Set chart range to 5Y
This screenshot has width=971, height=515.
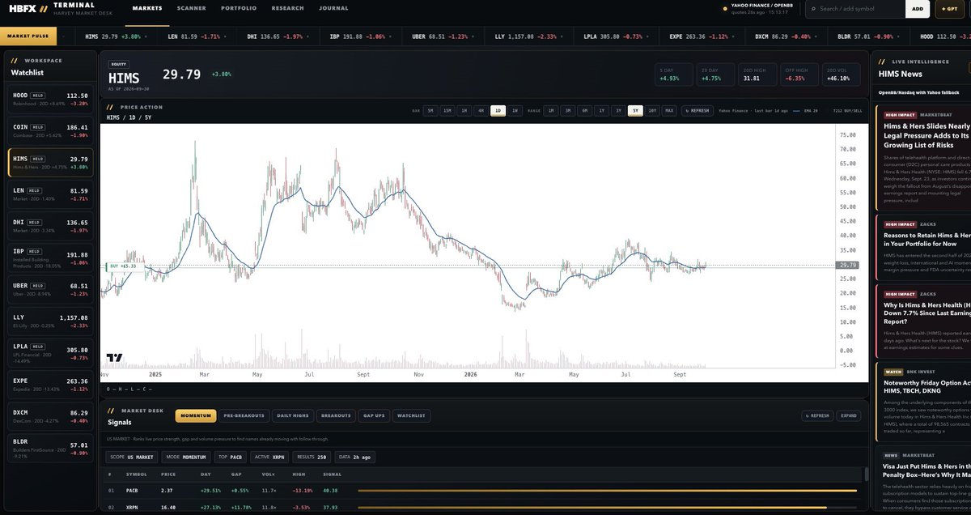[636, 110]
